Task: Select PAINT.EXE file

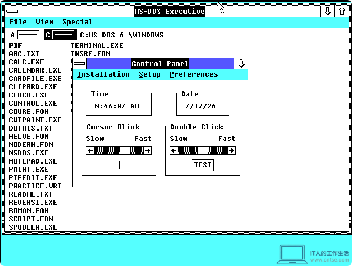Action: coord(29,170)
